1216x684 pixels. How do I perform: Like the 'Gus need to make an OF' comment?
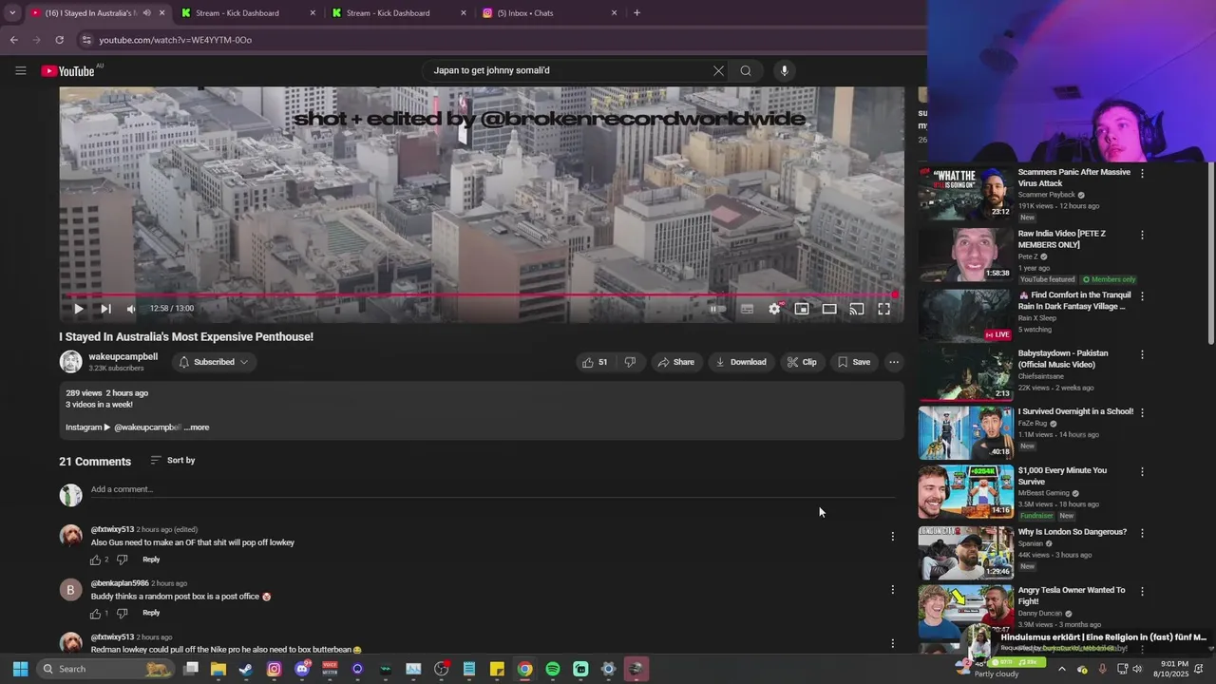(x=95, y=560)
